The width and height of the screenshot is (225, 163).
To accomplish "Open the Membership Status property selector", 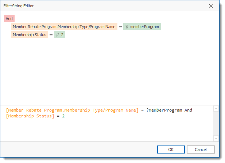I will [30, 35].
